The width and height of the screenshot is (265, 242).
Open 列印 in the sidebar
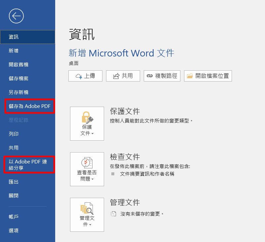coord(27,134)
